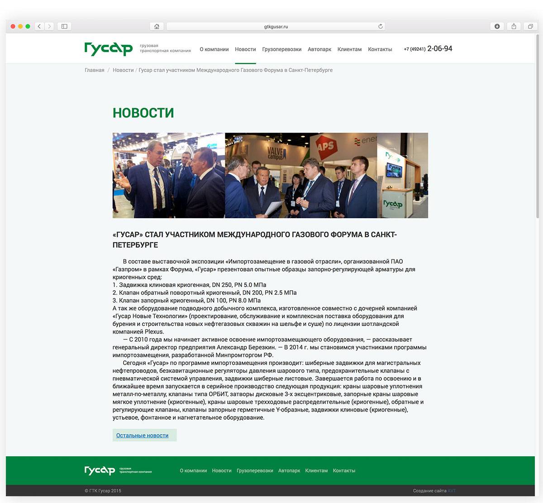
Task: Close the Safari window with the red button
Action: 13,26
